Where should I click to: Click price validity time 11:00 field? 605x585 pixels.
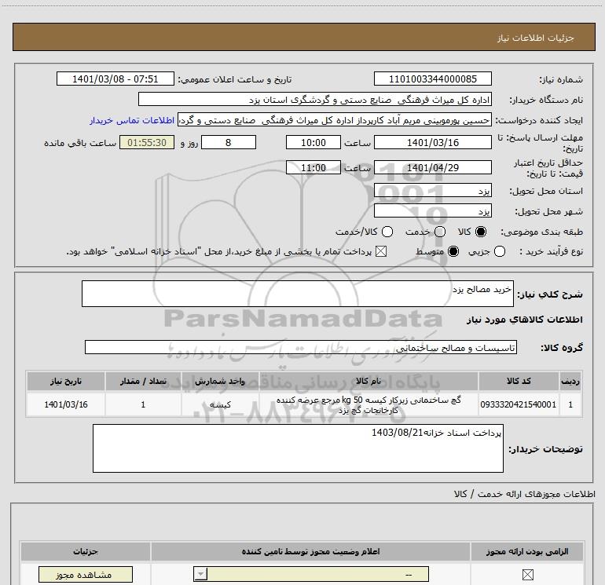(313, 168)
